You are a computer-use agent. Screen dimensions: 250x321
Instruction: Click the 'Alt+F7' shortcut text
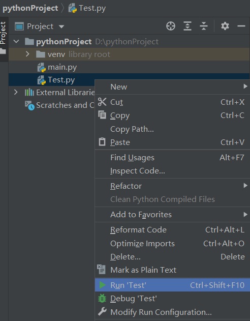pos(232,157)
